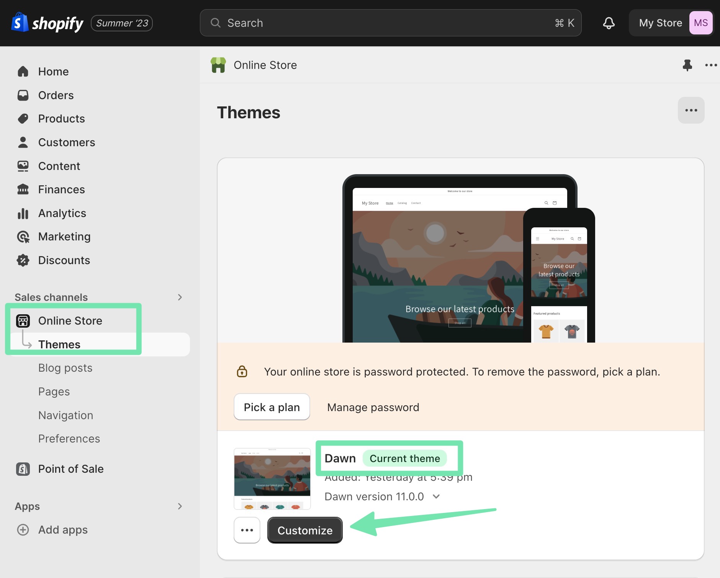The height and width of the screenshot is (578, 720).
Task: Open Point of Sale channel icon
Action: point(23,469)
